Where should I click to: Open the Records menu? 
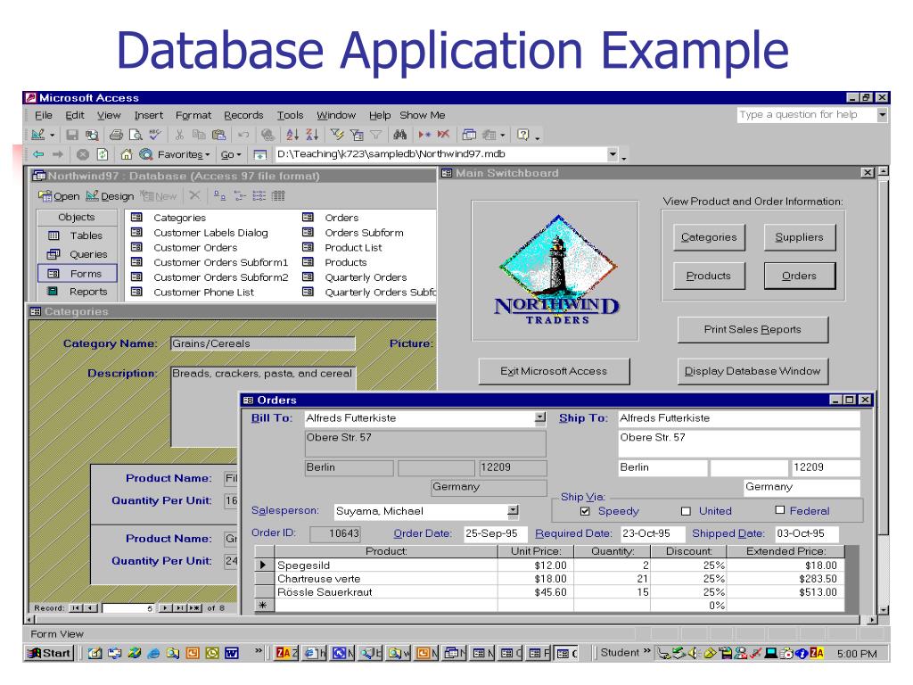tap(243, 115)
